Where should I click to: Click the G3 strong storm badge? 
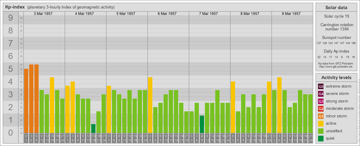point(321,101)
